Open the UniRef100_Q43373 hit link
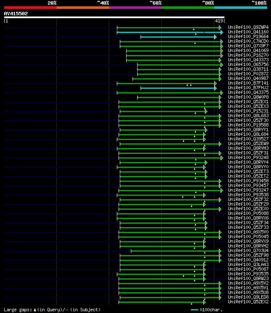271x313 pixels. [x=248, y=60]
